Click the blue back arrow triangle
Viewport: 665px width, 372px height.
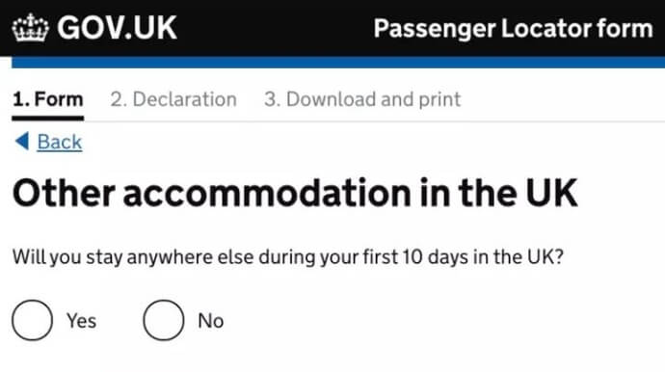(22, 142)
